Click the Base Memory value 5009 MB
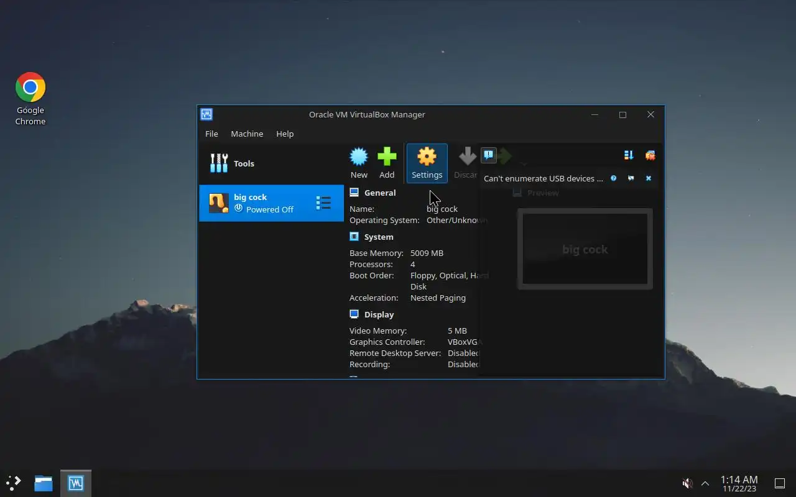Screen dimensions: 796x497 (427, 253)
